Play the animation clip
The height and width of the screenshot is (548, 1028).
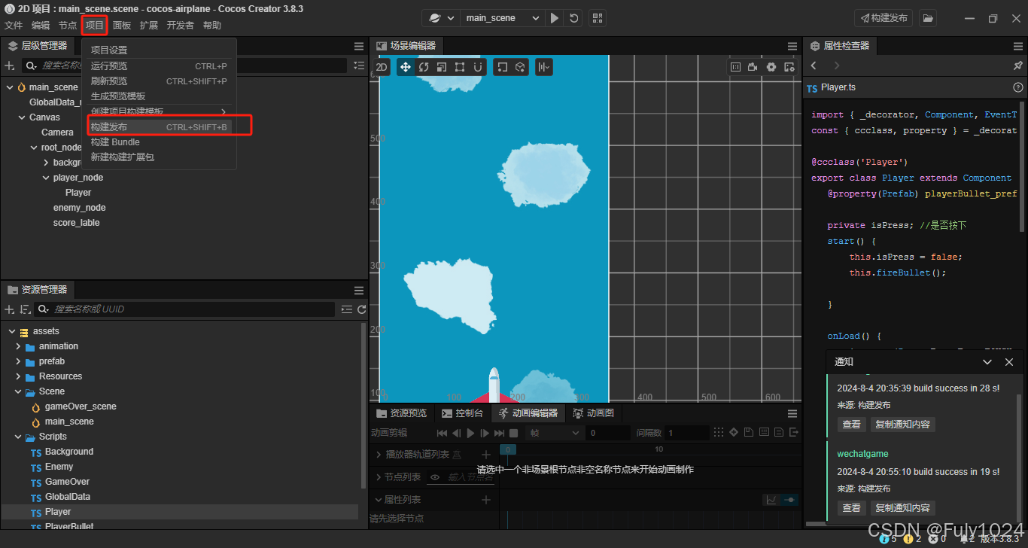pos(470,433)
